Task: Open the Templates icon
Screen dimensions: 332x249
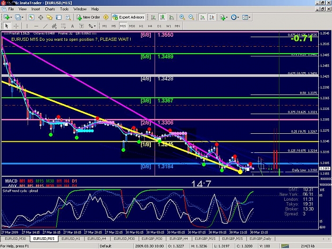Action: tap(245, 18)
